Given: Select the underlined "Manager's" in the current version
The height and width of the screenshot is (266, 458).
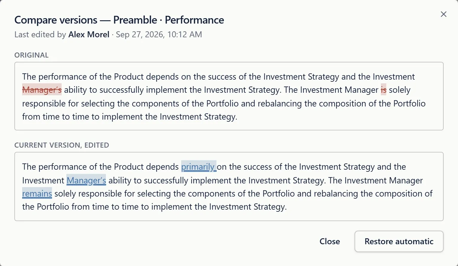Looking at the screenshot, I should 86,180.
